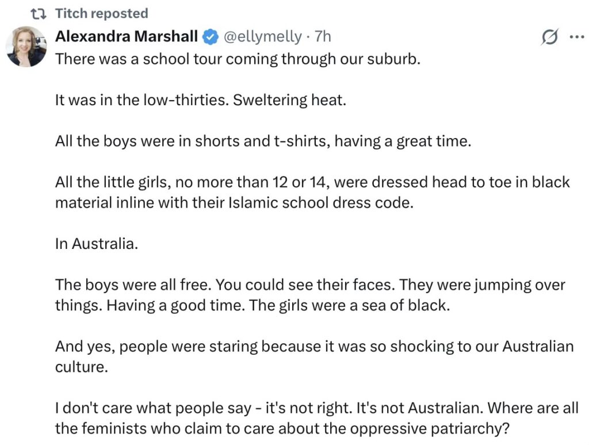
Task: Click the "I don't care what people say" line
Action: pyautogui.click(x=316, y=408)
